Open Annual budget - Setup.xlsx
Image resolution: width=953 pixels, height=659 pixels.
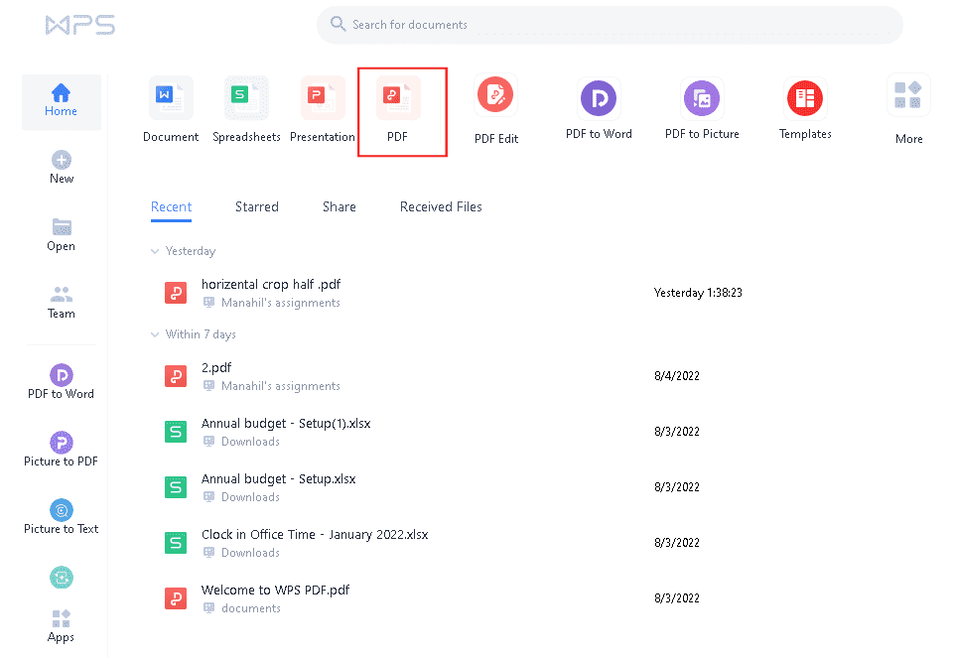tap(278, 478)
